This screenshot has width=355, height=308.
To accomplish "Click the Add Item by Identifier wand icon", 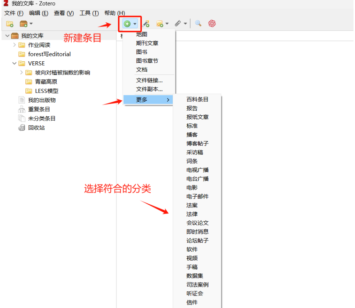I will [x=146, y=24].
